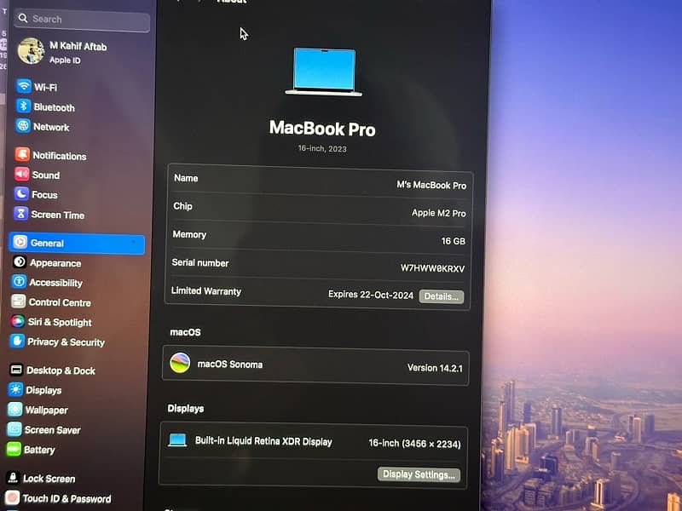The width and height of the screenshot is (682, 511).
Task: Select the Network globe icon
Action: click(24, 127)
